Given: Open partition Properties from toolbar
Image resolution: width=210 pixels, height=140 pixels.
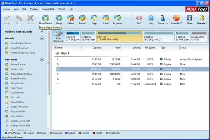Looking at the screenshot, I should point(117,18).
